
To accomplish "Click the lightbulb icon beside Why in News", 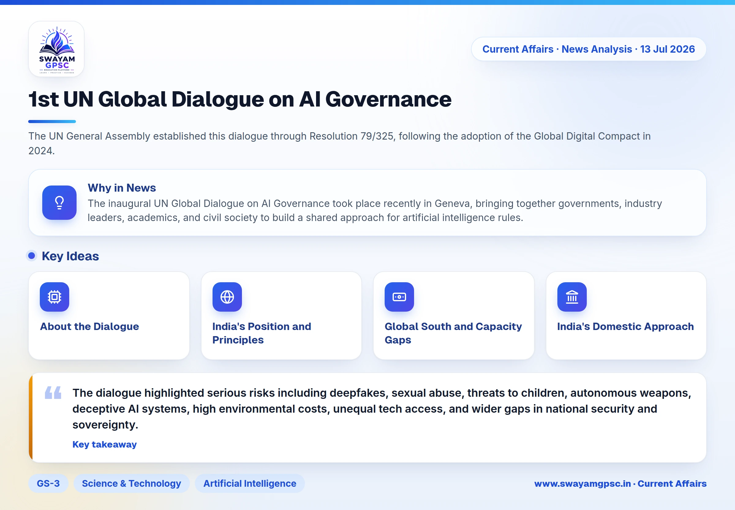I will coord(59,203).
